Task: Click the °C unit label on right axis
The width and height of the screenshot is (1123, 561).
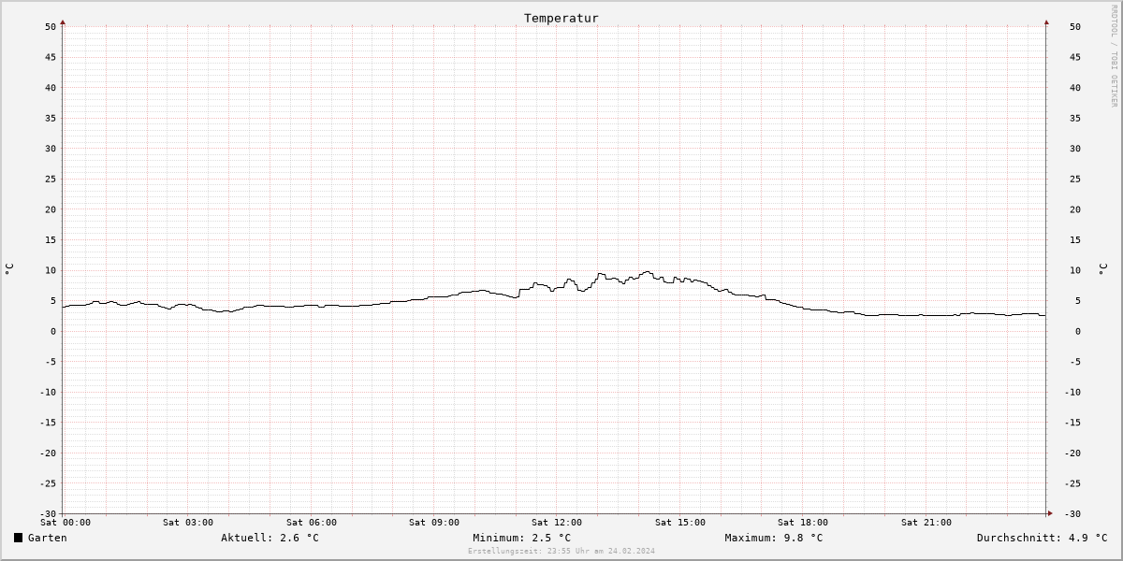Action: click(x=1102, y=269)
